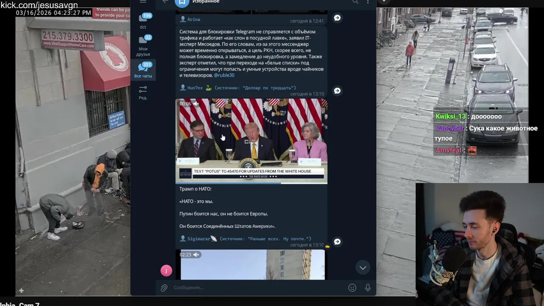Open the Мои друзья chat folder

click(143, 45)
